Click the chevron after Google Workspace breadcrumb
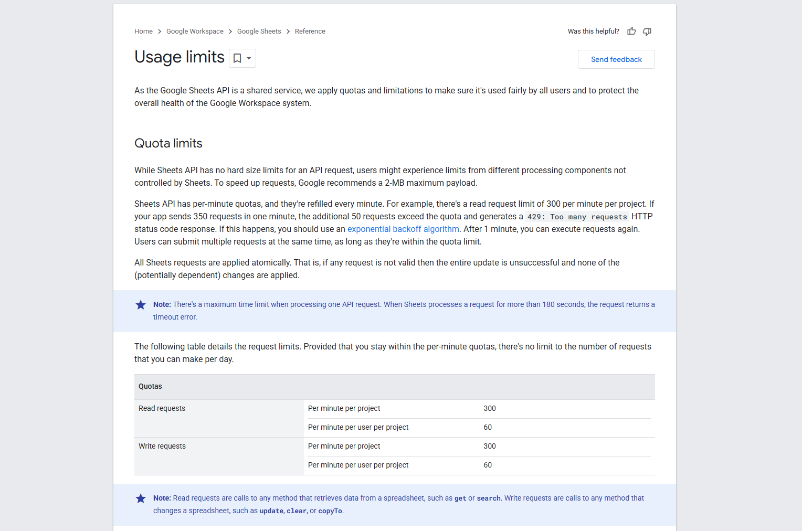The height and width of the screenshot is (531, 802). [230, 31]
